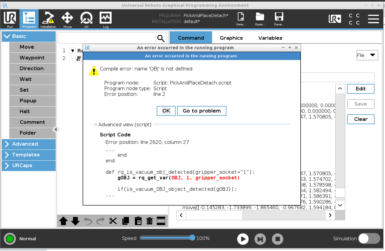Click the scissors cut icon
Viewport: 385px width, 251px height.
coord(113,221)
